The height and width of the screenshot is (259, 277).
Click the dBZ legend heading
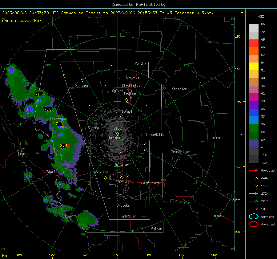tap(261, 16)
